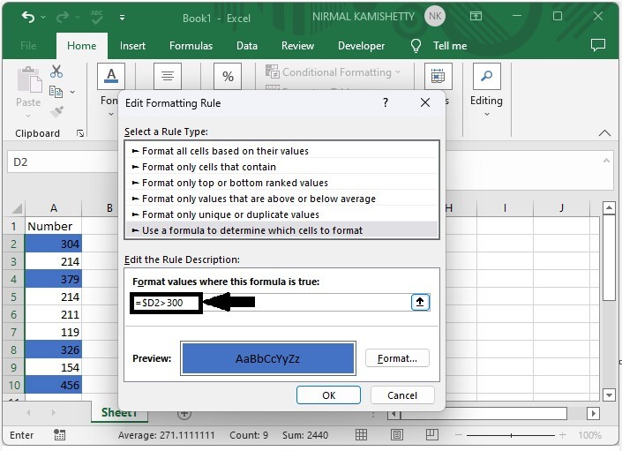
Task: Click the Copy icon
Action: click(56, 92)
